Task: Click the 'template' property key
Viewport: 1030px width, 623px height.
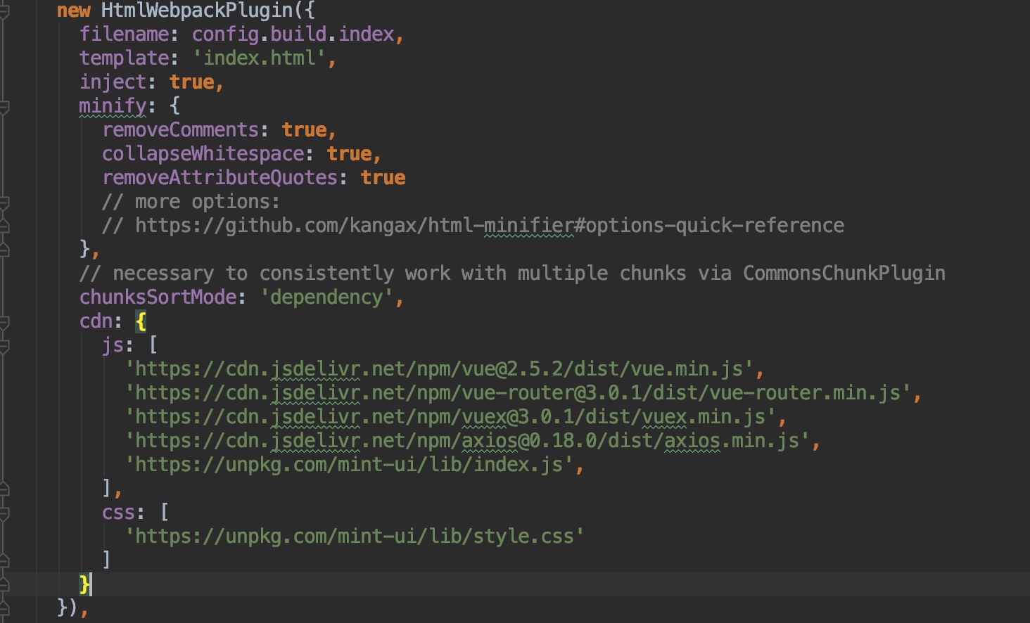Action: (x=124, y=58)
